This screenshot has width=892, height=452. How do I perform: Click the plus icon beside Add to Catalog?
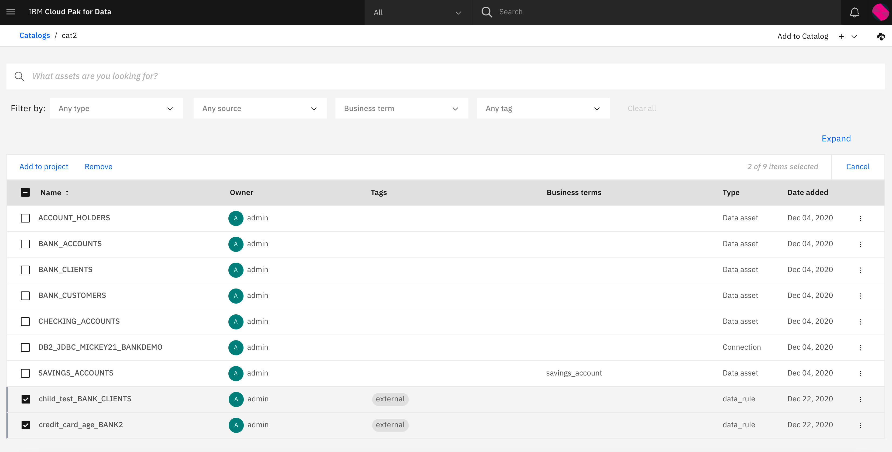[841, 37]
